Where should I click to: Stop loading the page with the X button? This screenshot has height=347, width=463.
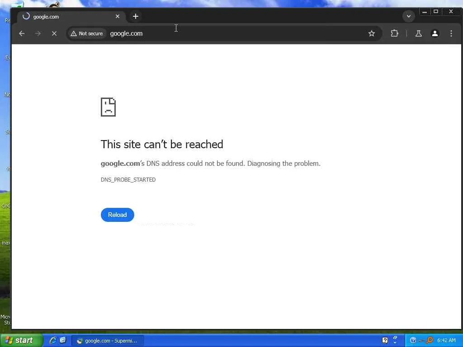54,33
